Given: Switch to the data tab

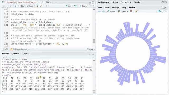Looking at the screenshot, I should coord(47,2).
